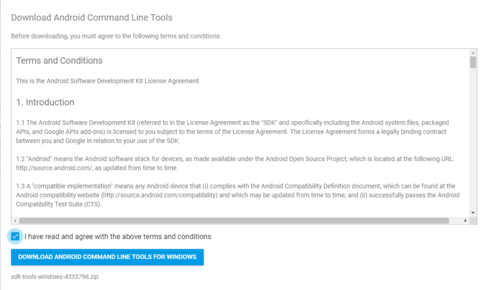This screenshot has width=488, height=290.
Task: Click the 'Before downloading' instruction text
Action: point(116,36)
